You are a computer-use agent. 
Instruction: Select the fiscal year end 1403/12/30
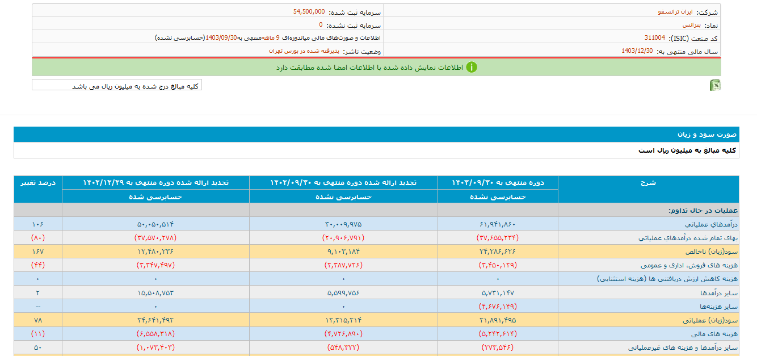[x=637, y=51]
